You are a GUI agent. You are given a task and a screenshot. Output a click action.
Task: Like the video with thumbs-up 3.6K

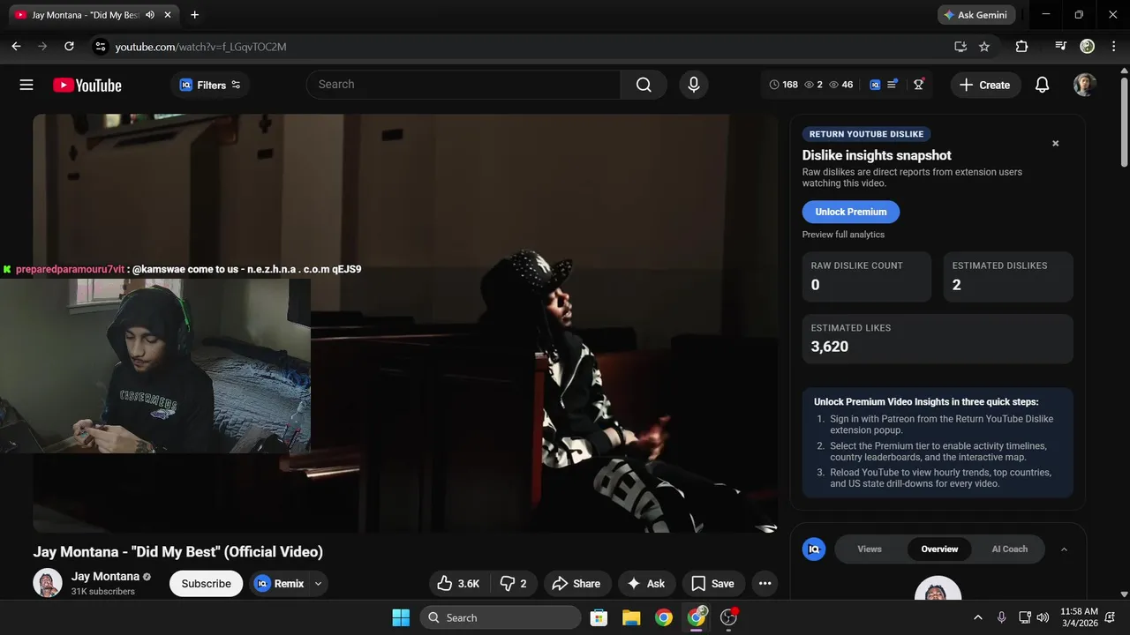click(x=459, y=583)
